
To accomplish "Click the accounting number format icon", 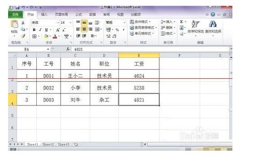I will click(108, 30).
